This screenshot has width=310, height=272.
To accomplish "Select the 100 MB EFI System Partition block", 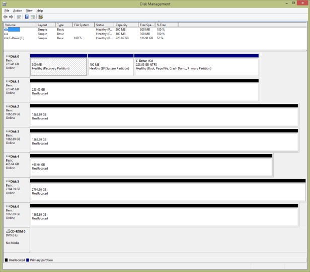I will click(x=111, y=66).
